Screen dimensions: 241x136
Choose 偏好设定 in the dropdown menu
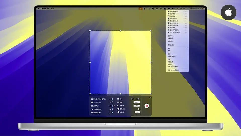pyautogui.click(x=171, y=41)
